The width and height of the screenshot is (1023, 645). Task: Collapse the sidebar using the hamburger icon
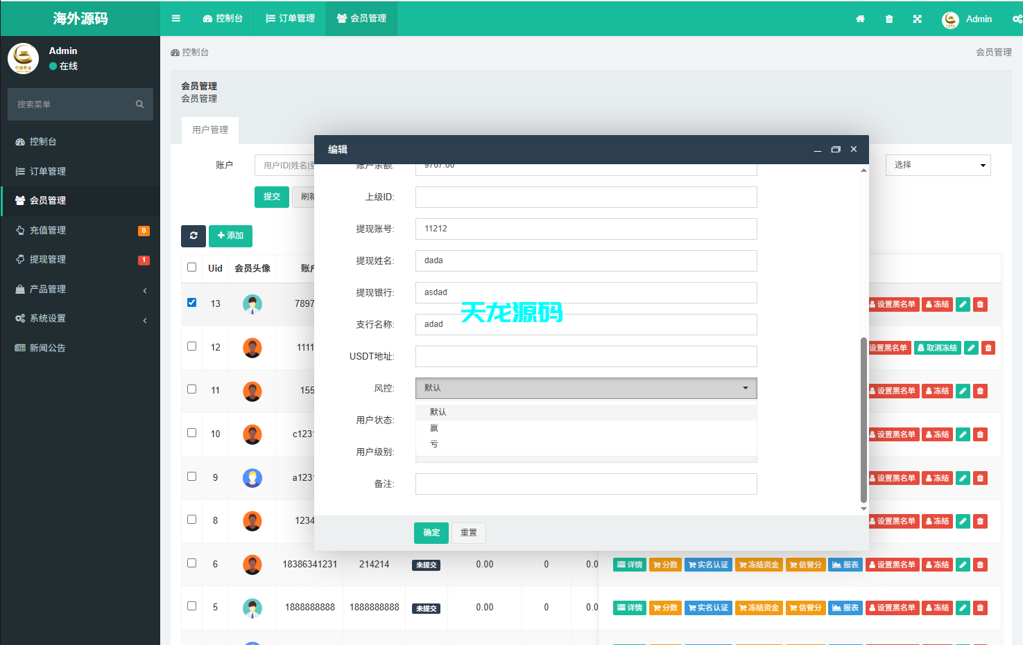point(175,19)
